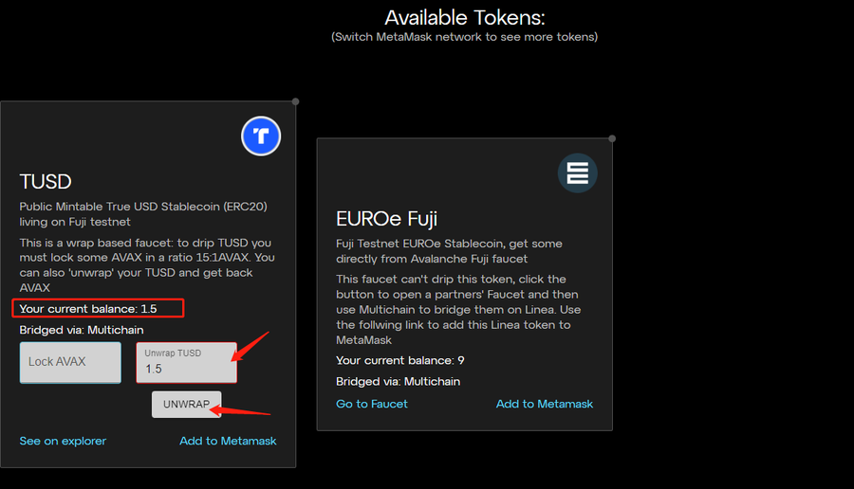Click 'Switch MetaMask network' hint text
The width and height of the screenshot is (854, 489).
[x=465, y=37]
